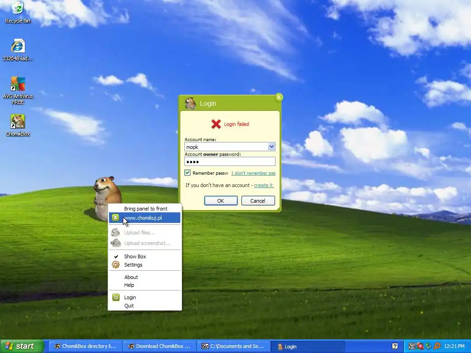Close the Login dialog with green X
Screen dimensions: 471x353
point(279,97)
